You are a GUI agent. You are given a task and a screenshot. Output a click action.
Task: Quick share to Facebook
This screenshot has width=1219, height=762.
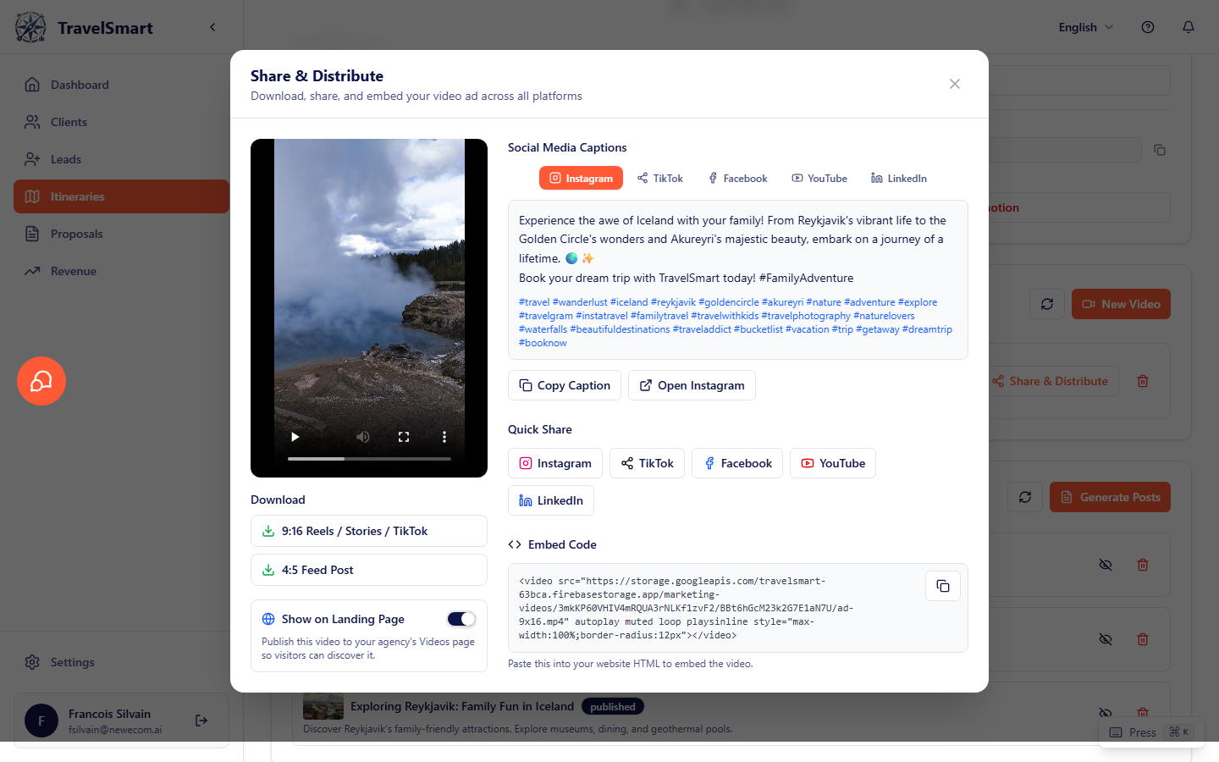point(737,463)
